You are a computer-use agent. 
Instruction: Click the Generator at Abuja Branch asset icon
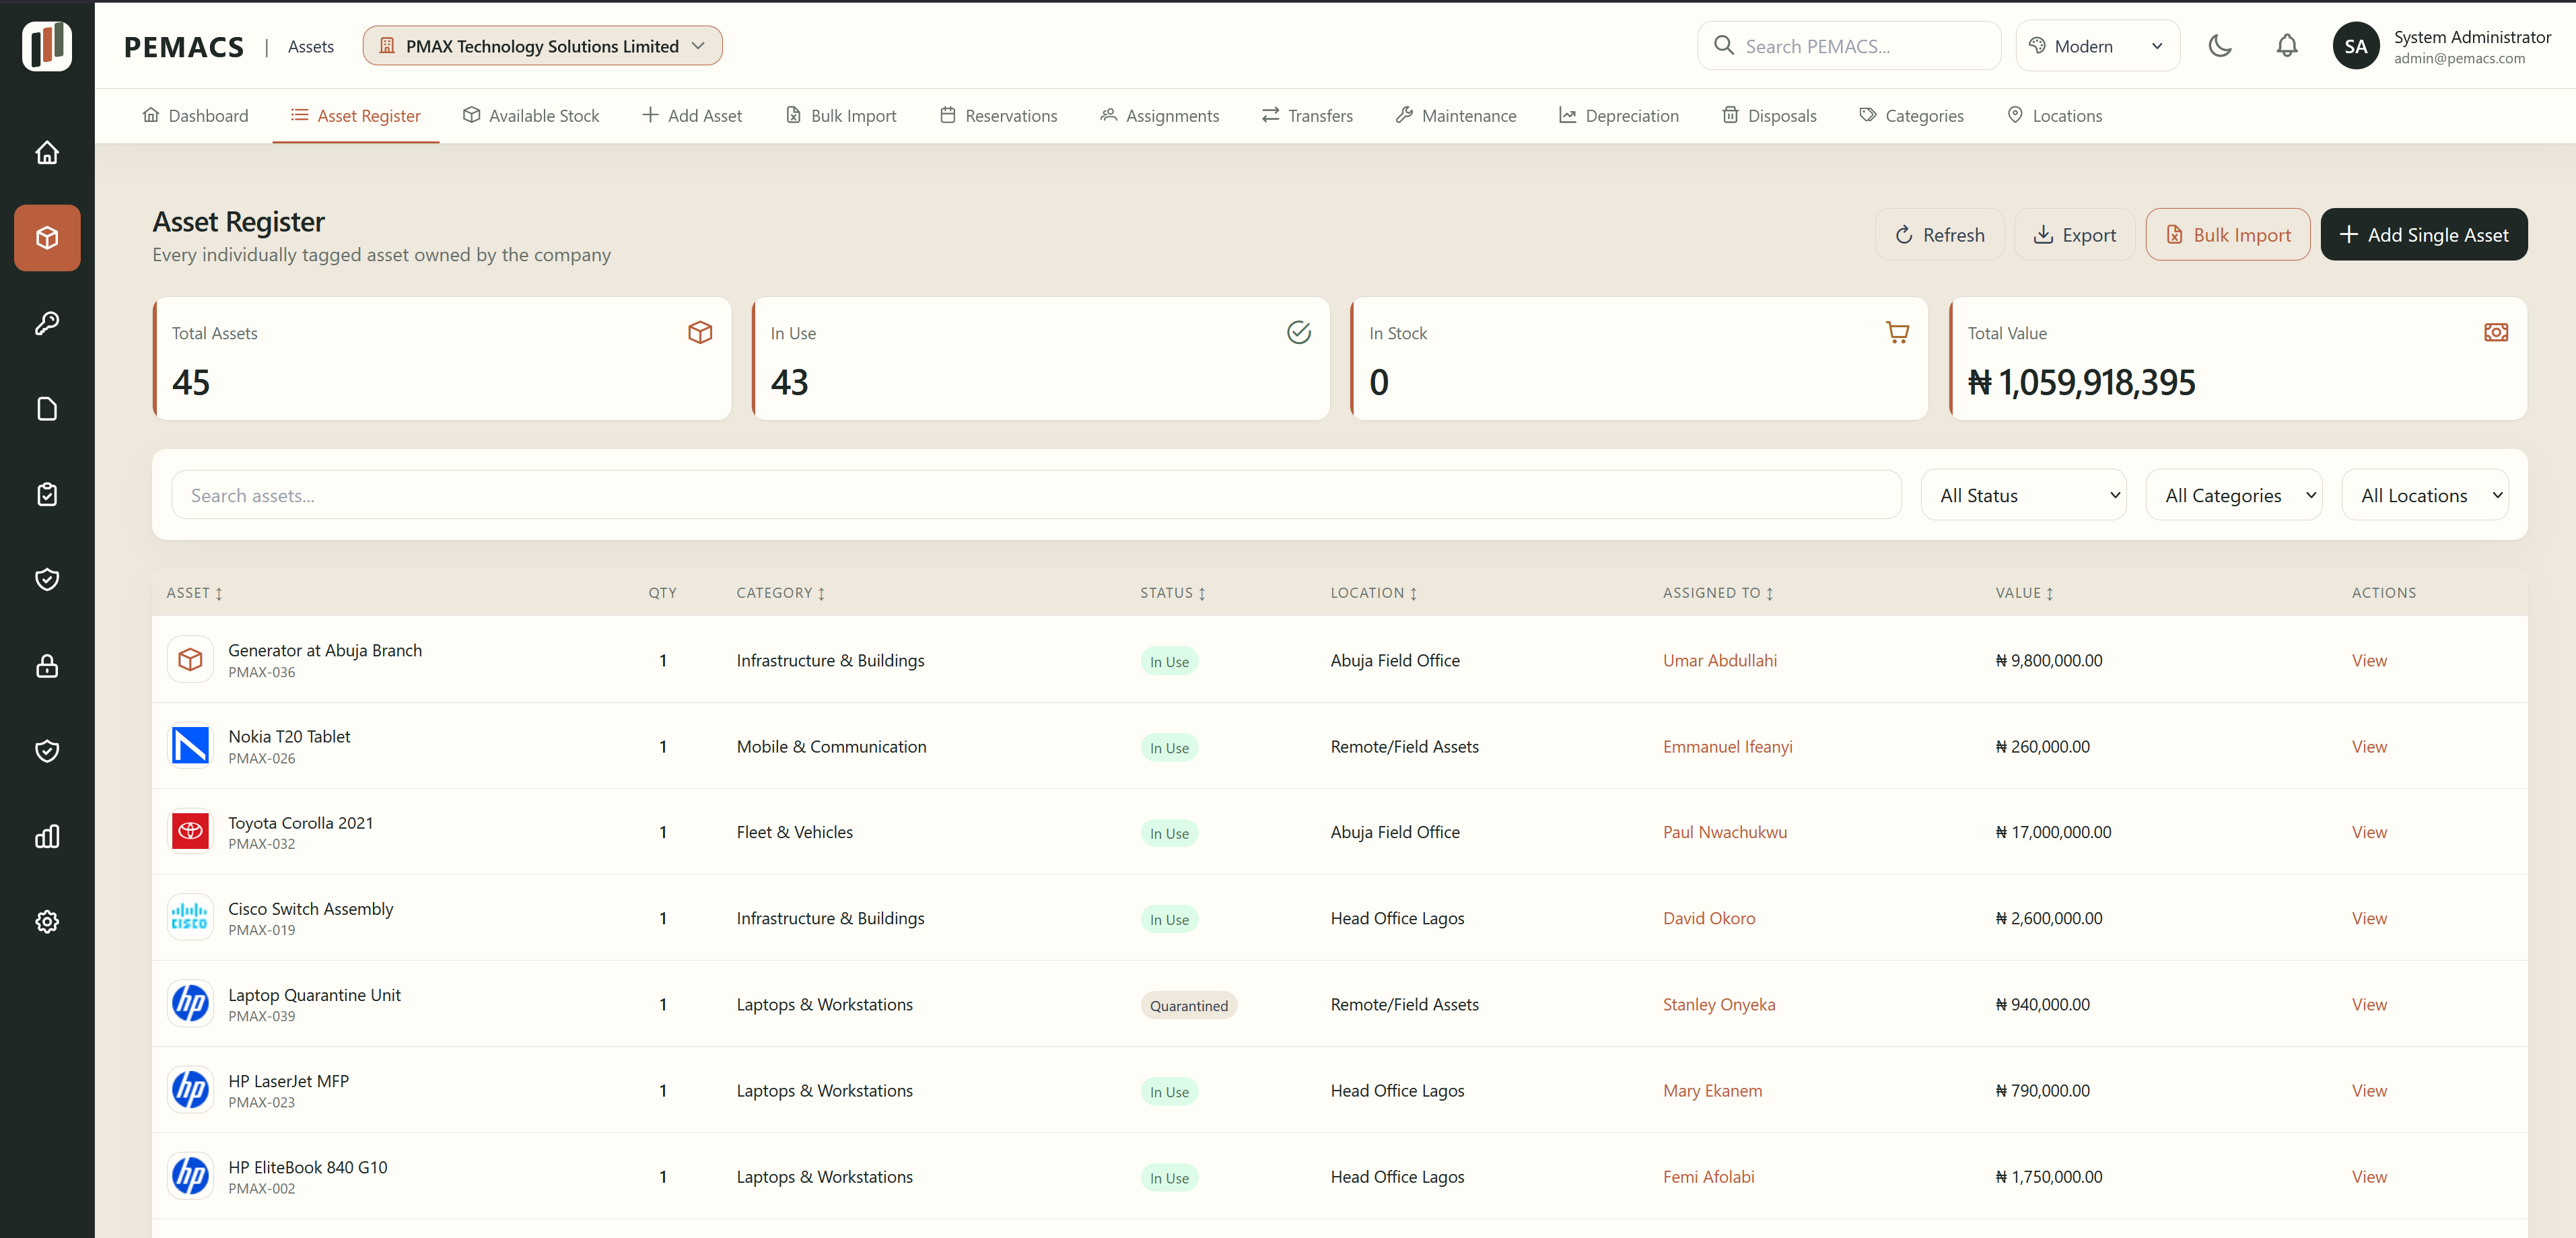(190, 660)
